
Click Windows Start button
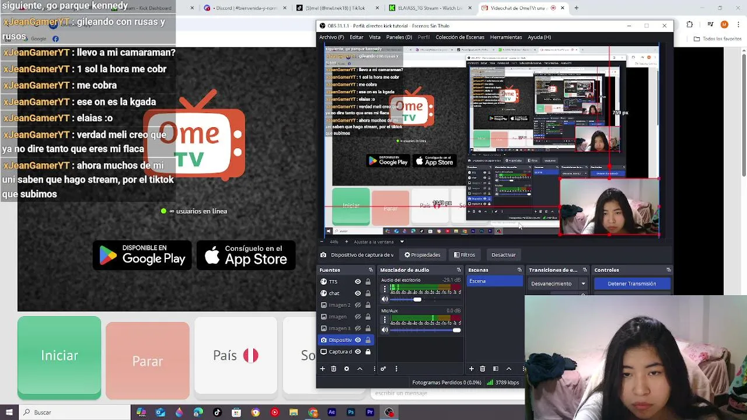pos(9,412)
